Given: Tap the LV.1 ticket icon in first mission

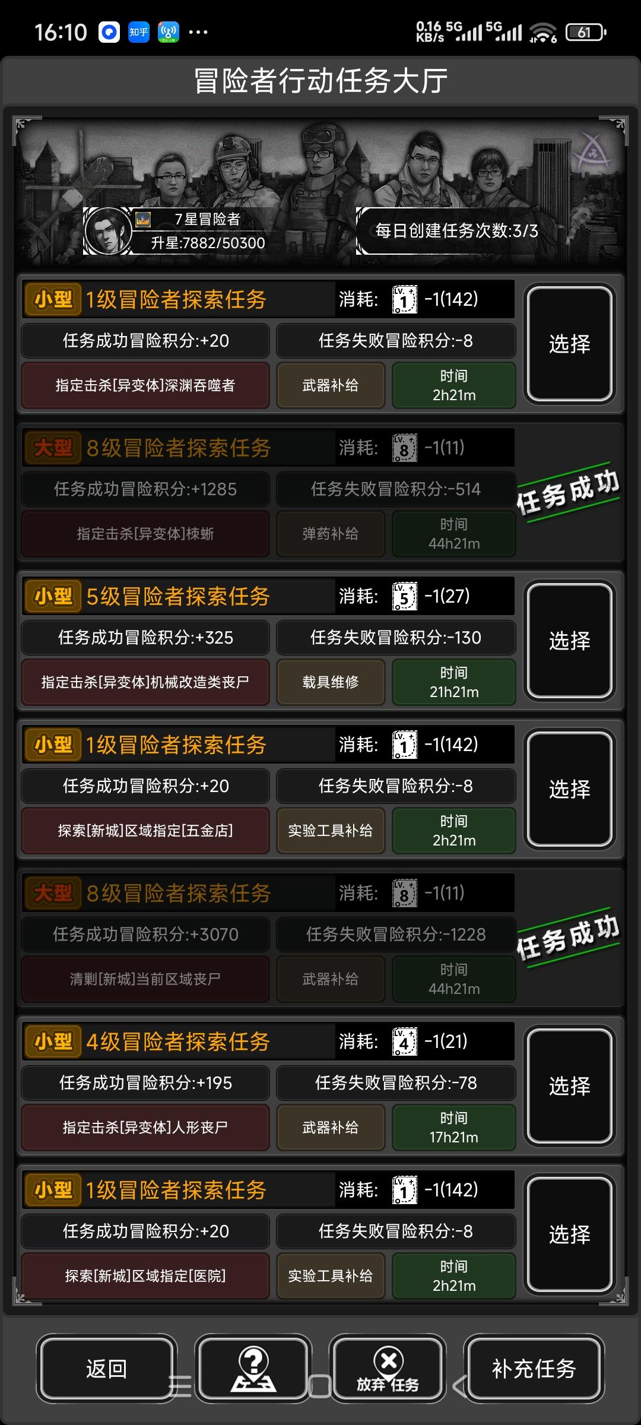Looking at the screenshot, I should [405, 299].
